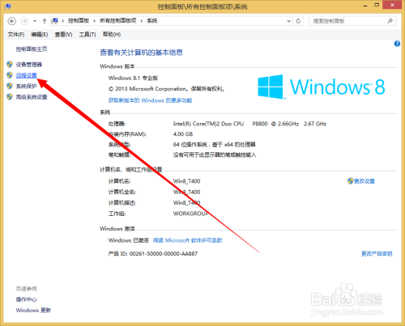Open link for more Windows features

click(150, 100)
